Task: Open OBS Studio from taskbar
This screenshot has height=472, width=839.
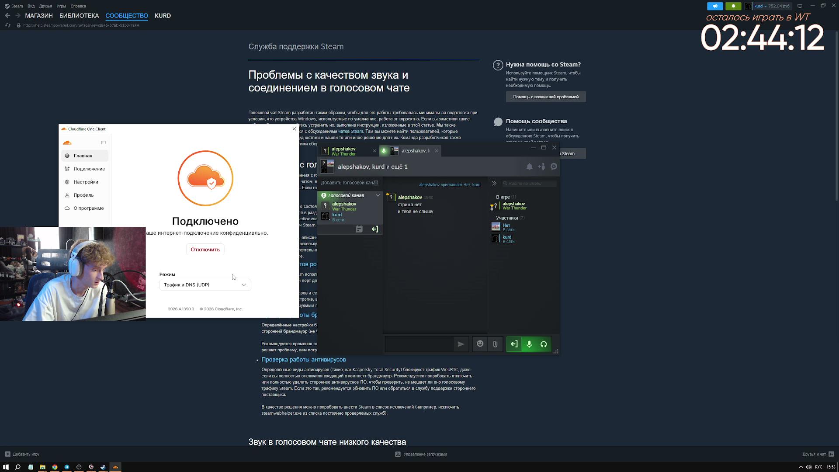Action: (79, 467)
